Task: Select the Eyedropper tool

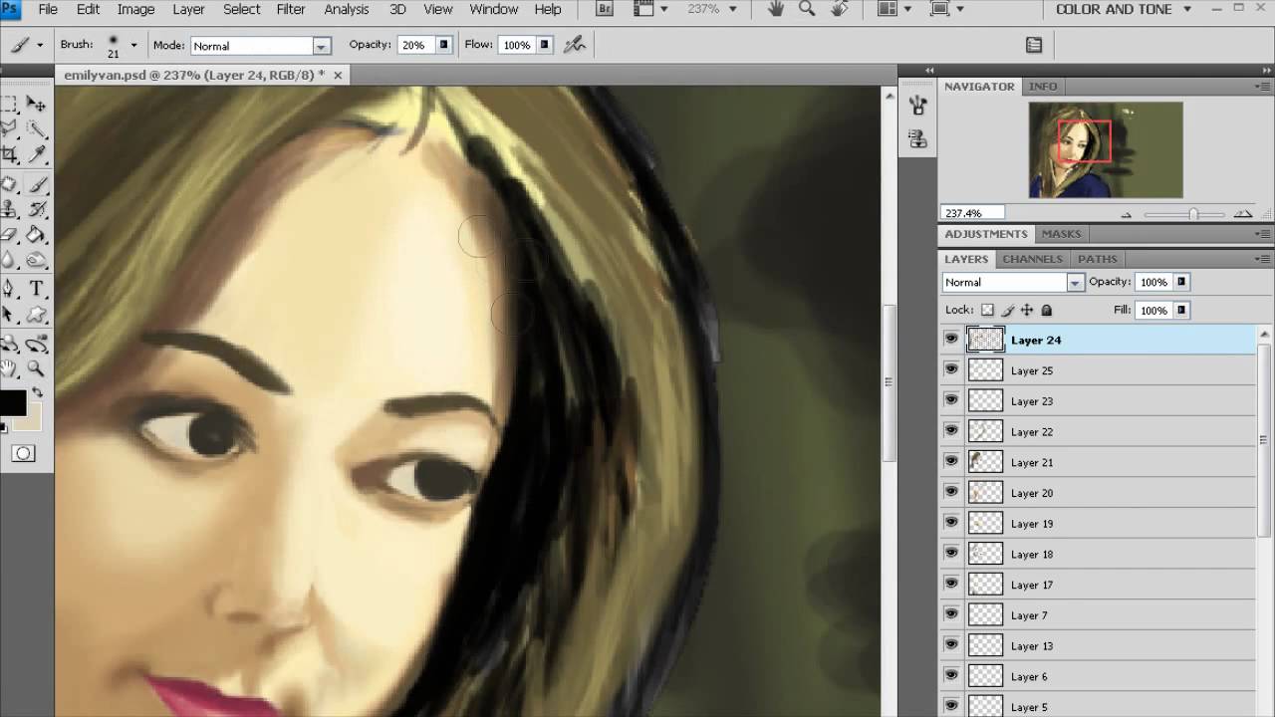Action: [37, 154]
